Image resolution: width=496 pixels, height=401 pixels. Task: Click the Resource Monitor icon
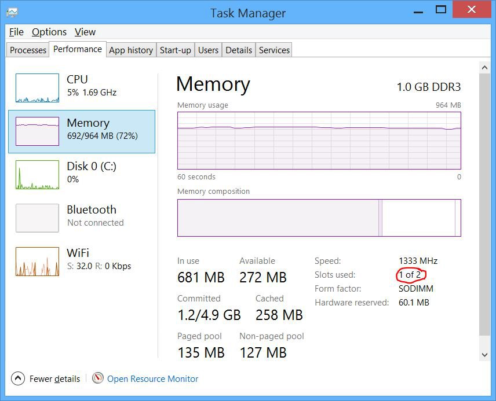coord(96,378)
